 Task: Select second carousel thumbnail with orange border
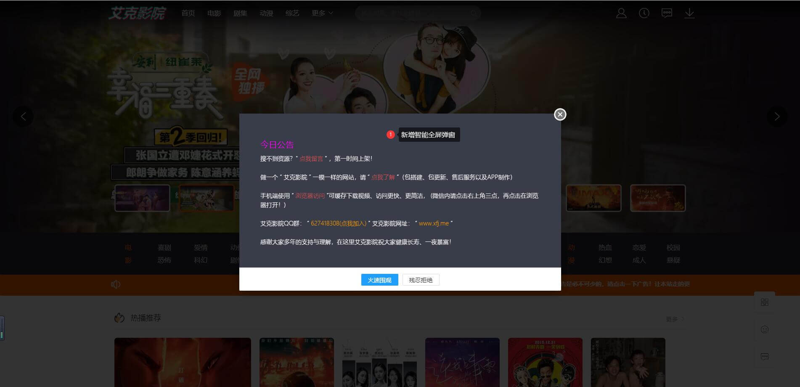coord(206,198)
